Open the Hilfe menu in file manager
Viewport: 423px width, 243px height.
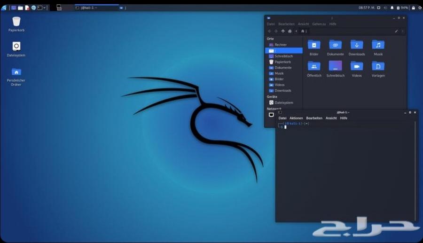(333, 24)
